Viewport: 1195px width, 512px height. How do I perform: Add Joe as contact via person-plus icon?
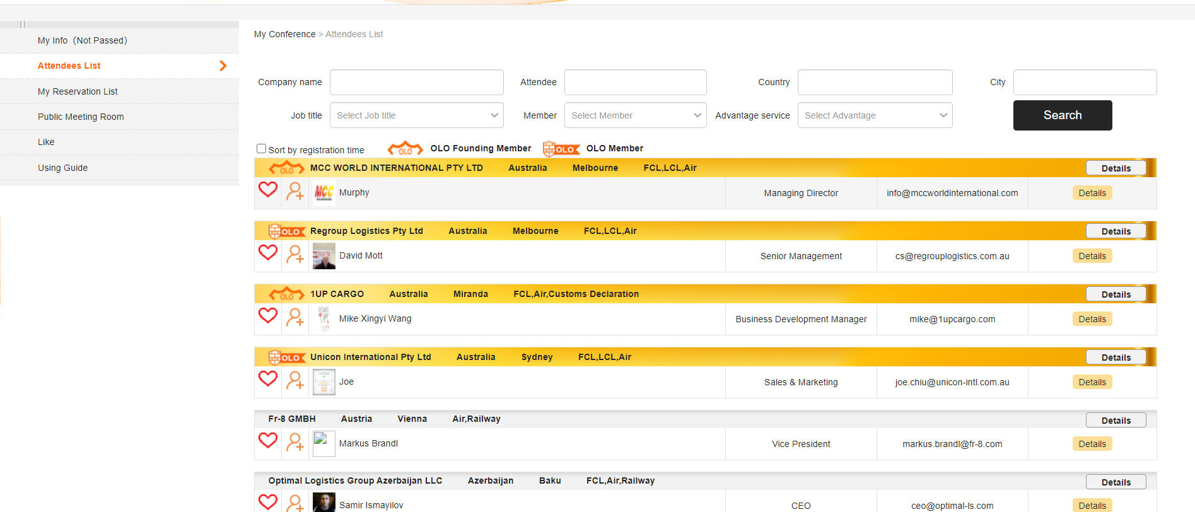click(x=295, y=380)
